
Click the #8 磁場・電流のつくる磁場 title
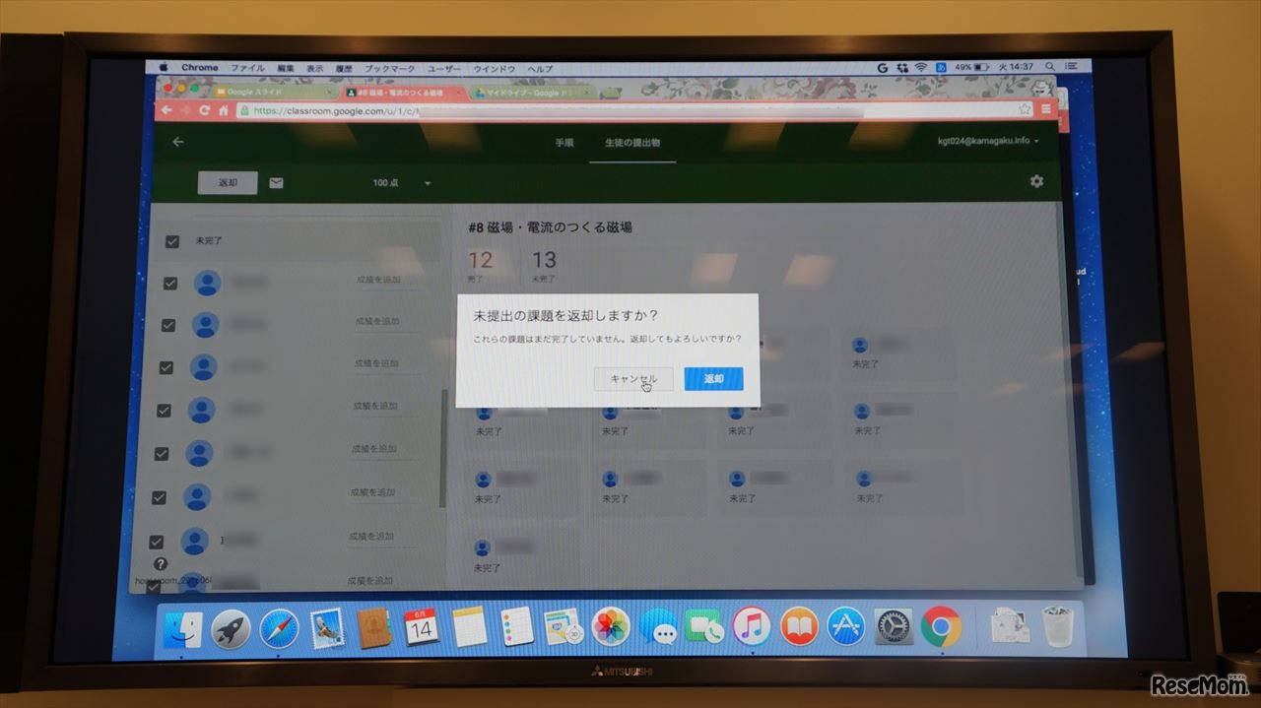pyautogui.click(x=550, y=227)
